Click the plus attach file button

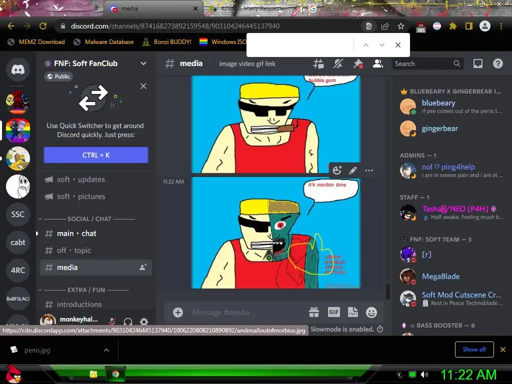(178, 312)
